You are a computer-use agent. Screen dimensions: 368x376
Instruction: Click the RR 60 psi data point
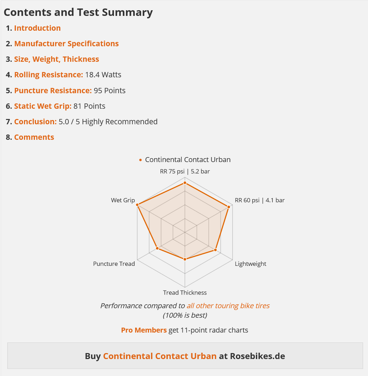(x=229, y=207)
